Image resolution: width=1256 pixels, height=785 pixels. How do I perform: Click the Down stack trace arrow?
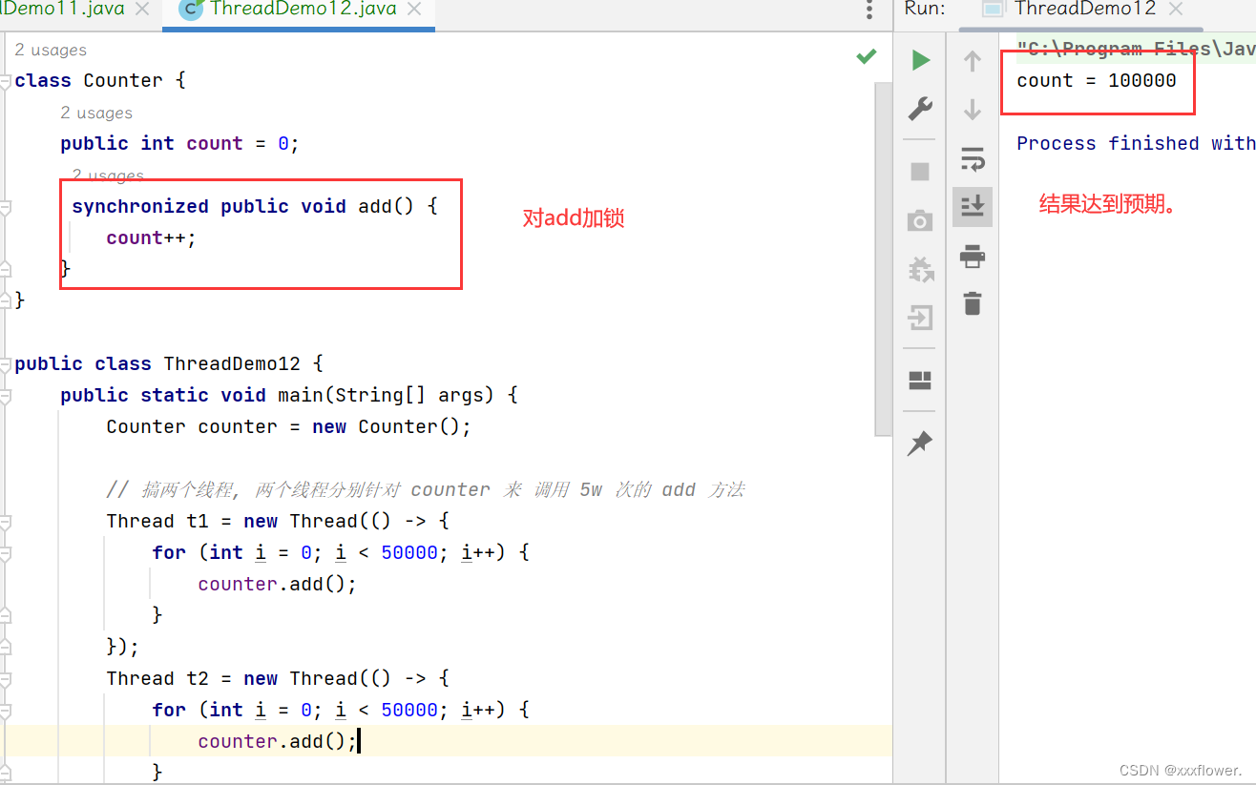[973, 109]
